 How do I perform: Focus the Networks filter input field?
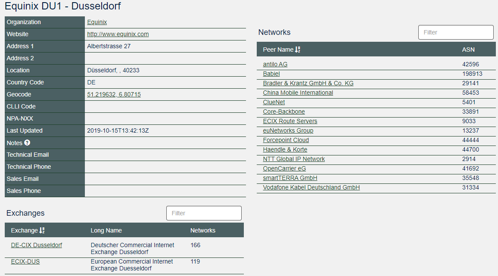tap(456, 32)
